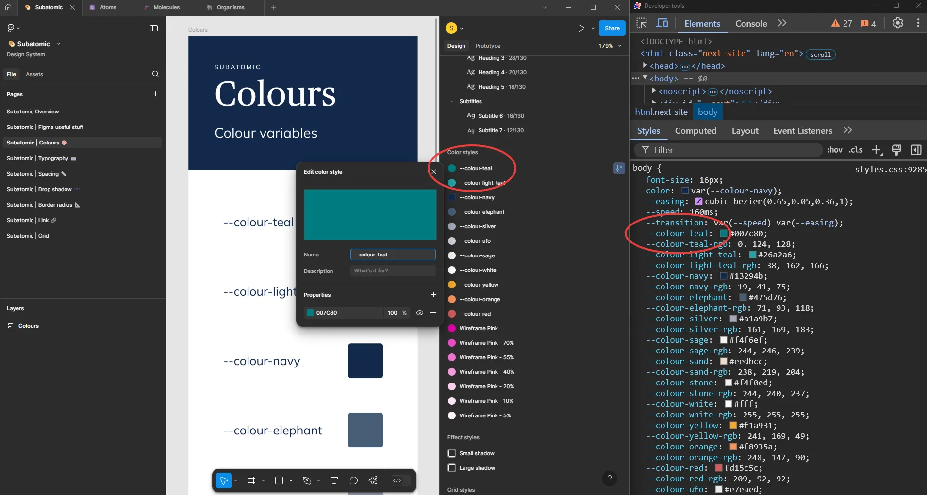Open the help question mark button
The width and height of the screenshot is (927, 495).
point(610,479)
